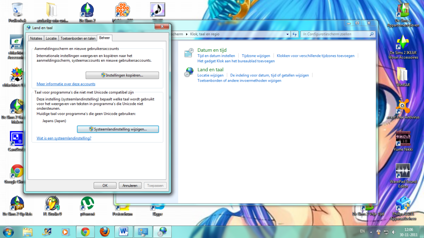Viewport: 424px width, 238px height.
Task: Switch to the Notaties tab
Action: click(x=36, y=38)
